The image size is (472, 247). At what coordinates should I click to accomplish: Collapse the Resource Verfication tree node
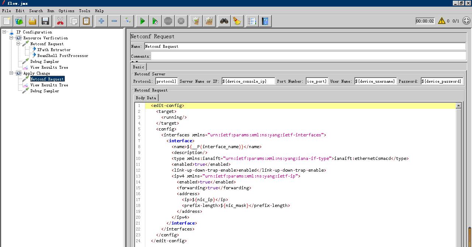pyautogui.click(x=11, y=38)
